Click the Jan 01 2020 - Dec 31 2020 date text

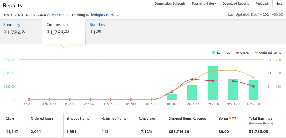[x=25, y=15]
